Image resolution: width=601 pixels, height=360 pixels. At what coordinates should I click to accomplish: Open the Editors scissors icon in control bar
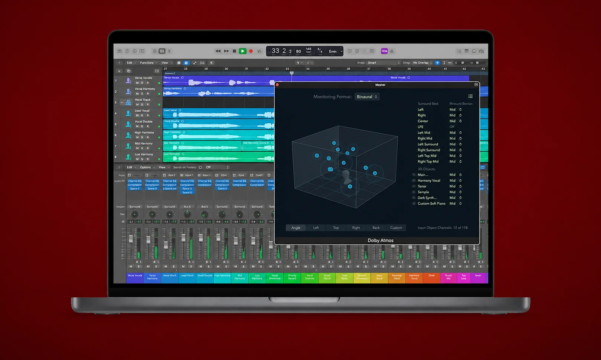pyautogui.click(x=169, y=51)
